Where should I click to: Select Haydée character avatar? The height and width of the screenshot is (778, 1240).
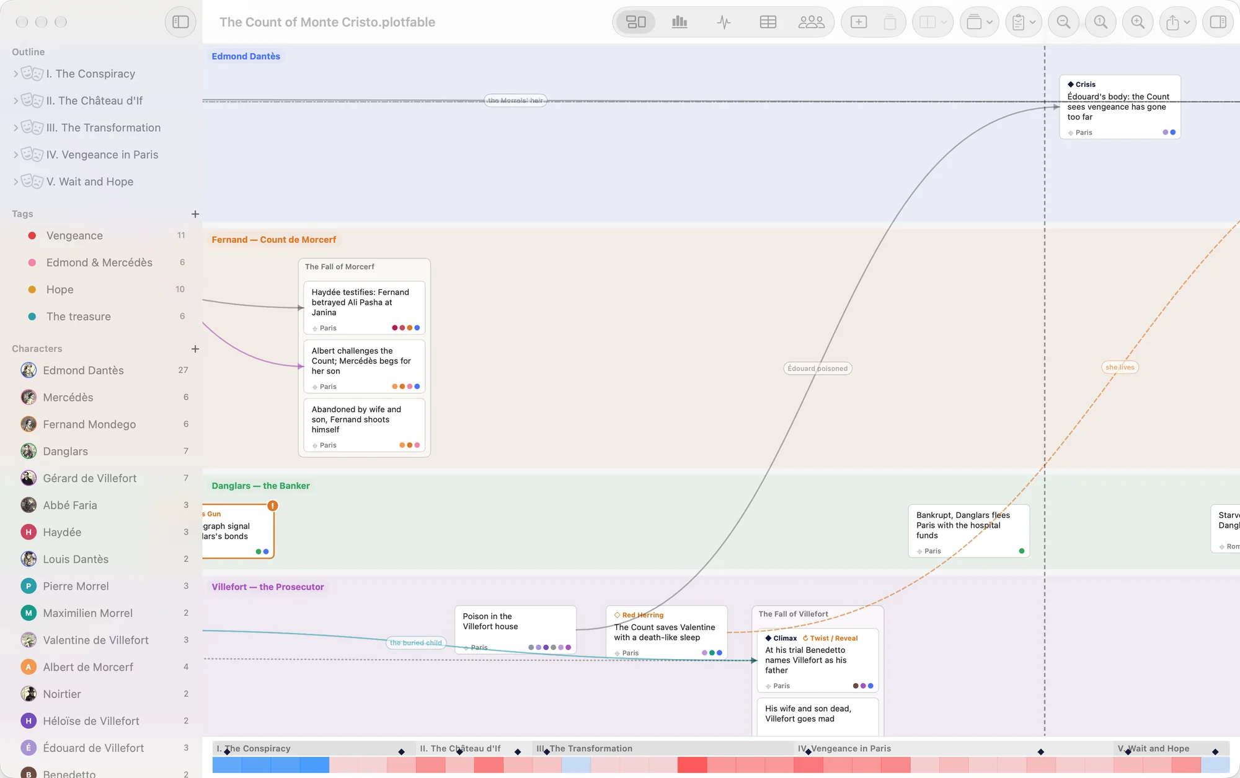coord(29,532)
